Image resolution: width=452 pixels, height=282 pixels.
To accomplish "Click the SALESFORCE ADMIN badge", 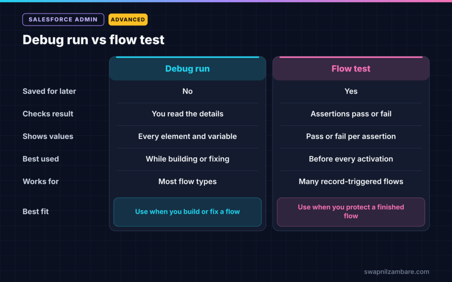I will (63, 19).
